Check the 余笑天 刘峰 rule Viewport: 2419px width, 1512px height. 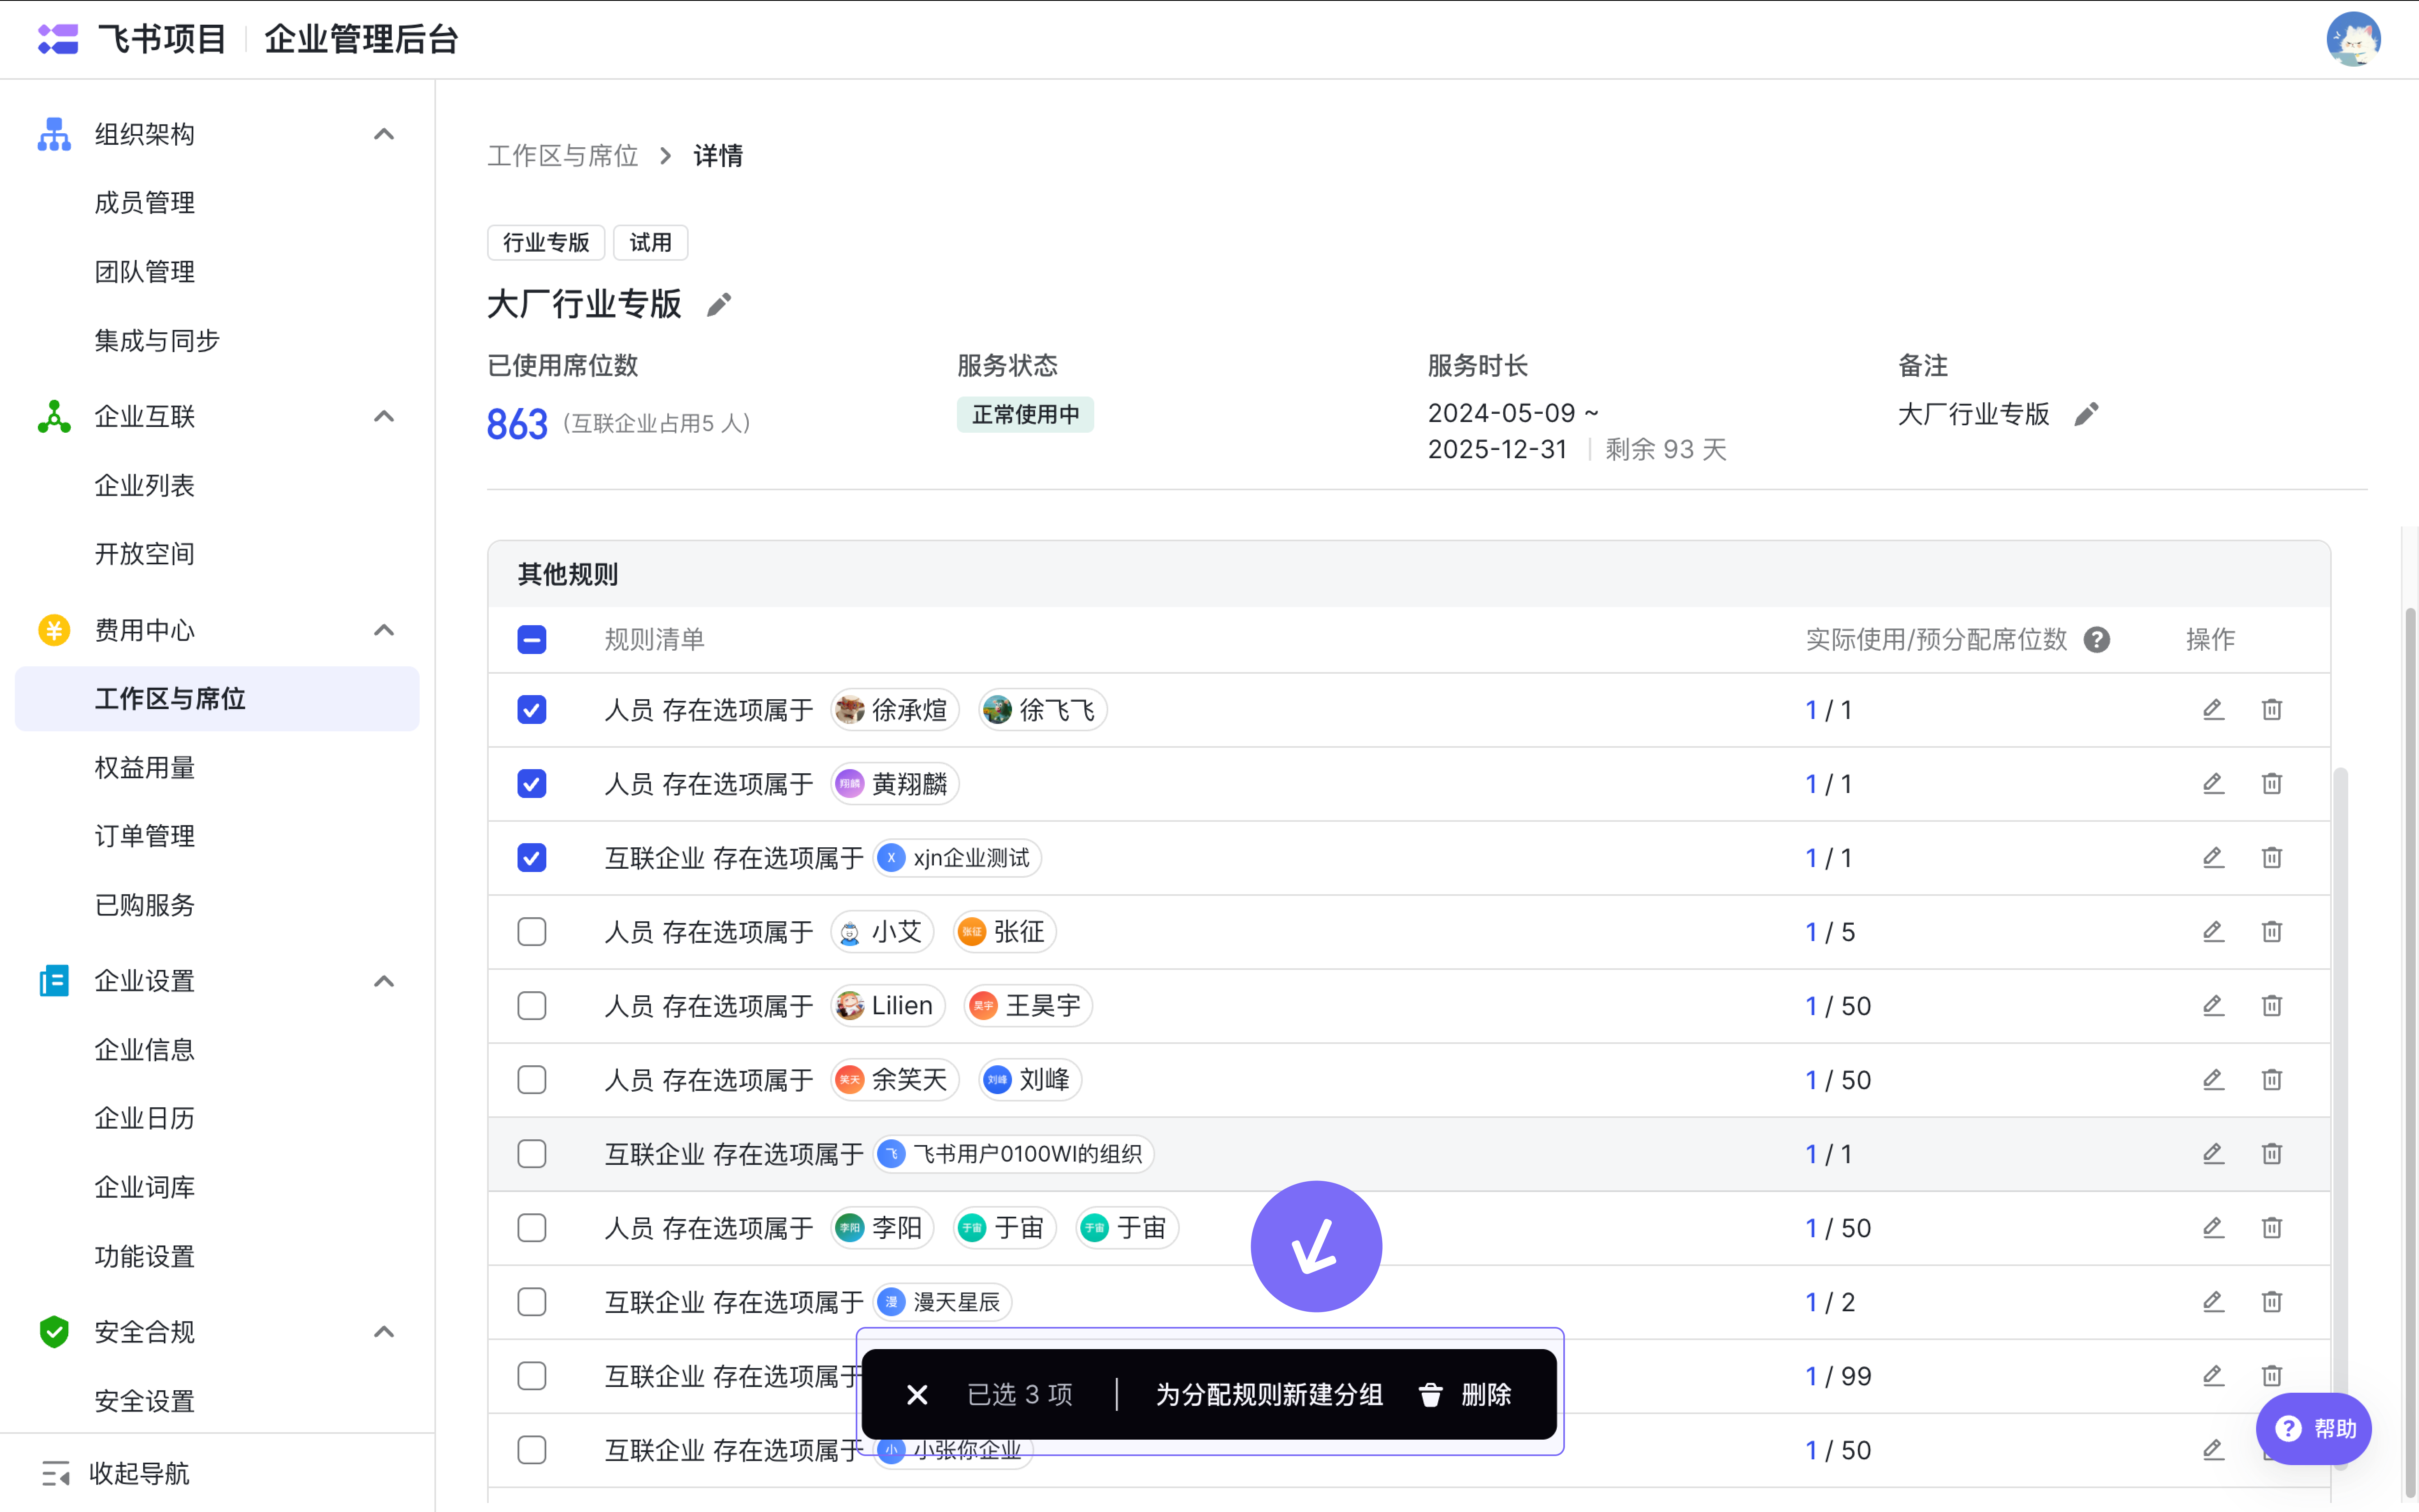pos(532,1080)
